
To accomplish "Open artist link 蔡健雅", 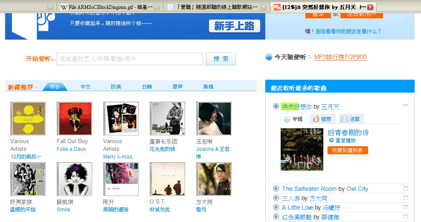I will coord(330,217).
